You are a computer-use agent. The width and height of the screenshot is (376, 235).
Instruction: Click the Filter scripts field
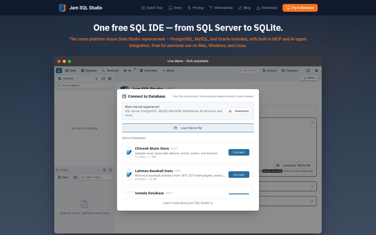[x=96, y=177]
